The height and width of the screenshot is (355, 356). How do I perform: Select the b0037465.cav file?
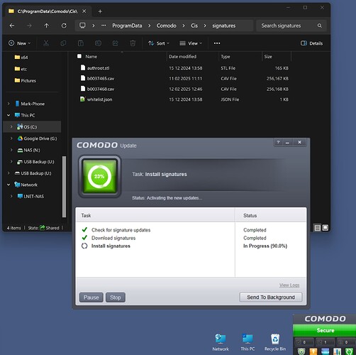(x=101, y=79)
